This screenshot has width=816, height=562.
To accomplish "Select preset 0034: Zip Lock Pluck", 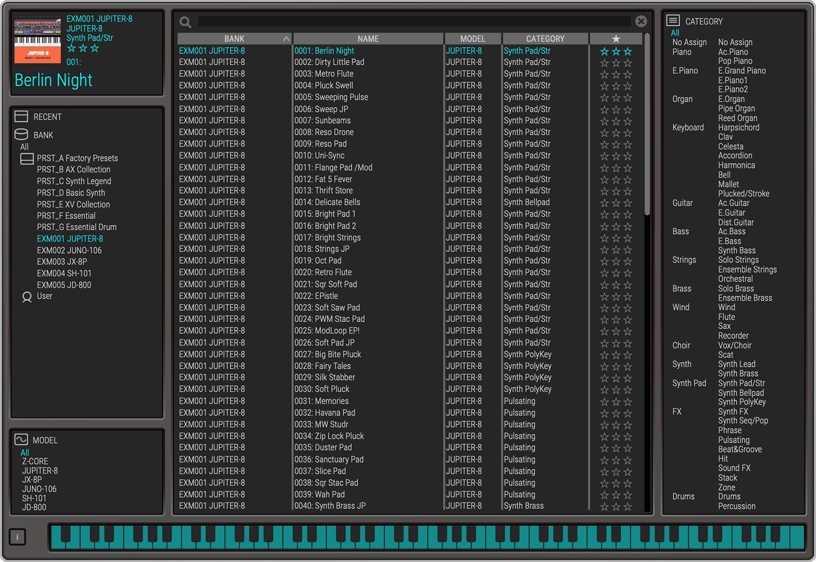I will pyautogui.click(x=329, y=436).
